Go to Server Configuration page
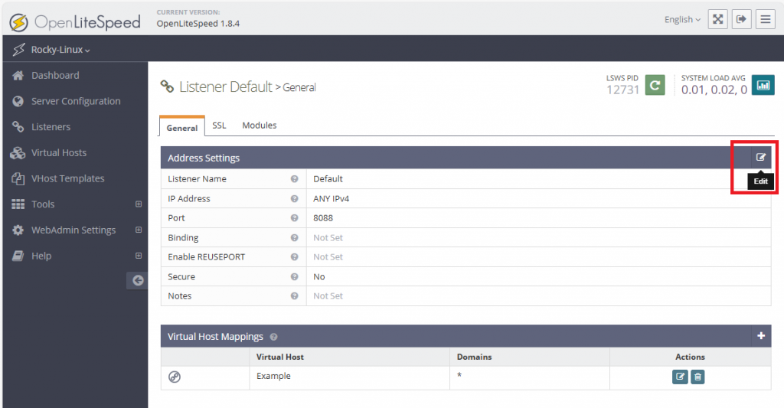The image size is (784, 408). [x=75, y=101]
